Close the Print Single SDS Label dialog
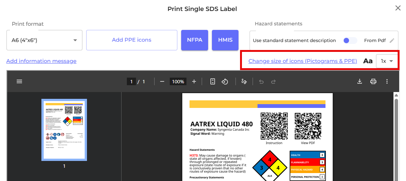The image size is (406, 181). pos(398,8)
